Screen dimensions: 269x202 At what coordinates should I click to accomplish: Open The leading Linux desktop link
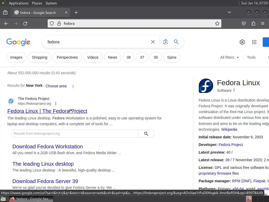tap(43, 164)
